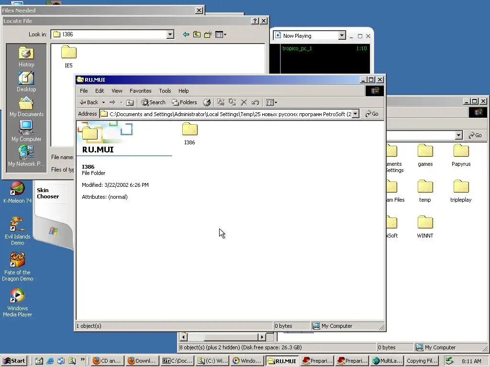Viewport: 490px width, 367px height.
Task: Open the Help menu
Action: coord(183,91)
